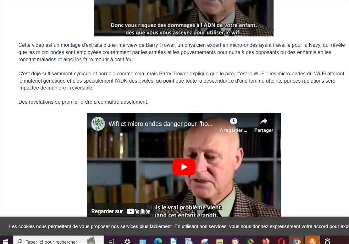Click the clock icon À regarder plus tard

point(233,121)
